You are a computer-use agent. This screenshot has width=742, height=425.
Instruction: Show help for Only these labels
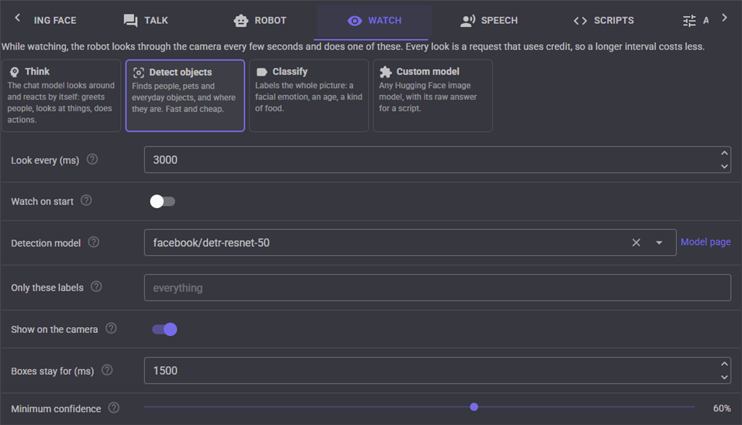[96, 287]
